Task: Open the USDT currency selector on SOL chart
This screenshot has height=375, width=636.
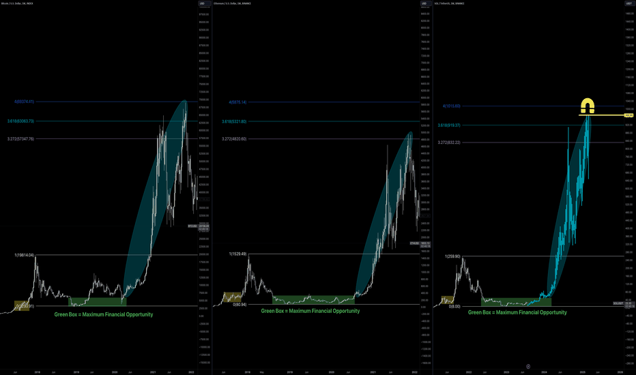Action: (628, 3)
